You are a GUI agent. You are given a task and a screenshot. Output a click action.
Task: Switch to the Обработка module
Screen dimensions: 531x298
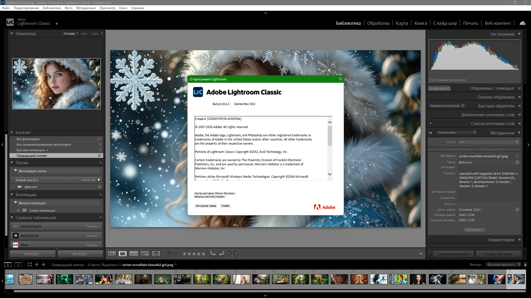pyautogui.click(x=378, y=23)
